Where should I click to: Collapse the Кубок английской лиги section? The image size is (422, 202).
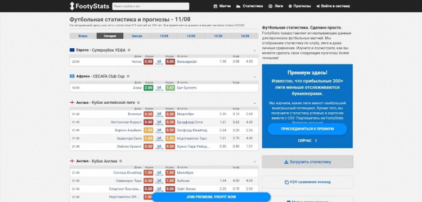click(254, 103)
